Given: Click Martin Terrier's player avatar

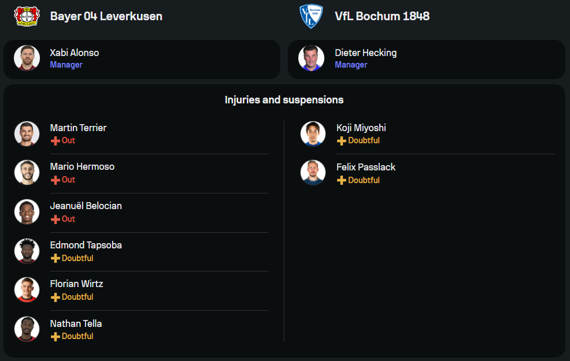Looking at the screenshot, I should coord(27,133).
